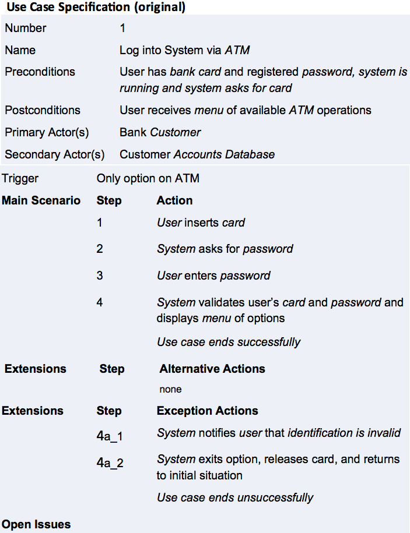The image size is (410, 533).
Task: Click the "Exception Actions" column heading
Action: [x=207, y=411]
